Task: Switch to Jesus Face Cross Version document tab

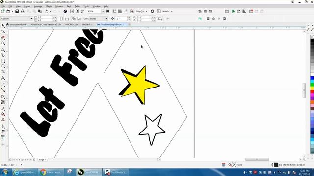Action: click(x=46, y=25)
